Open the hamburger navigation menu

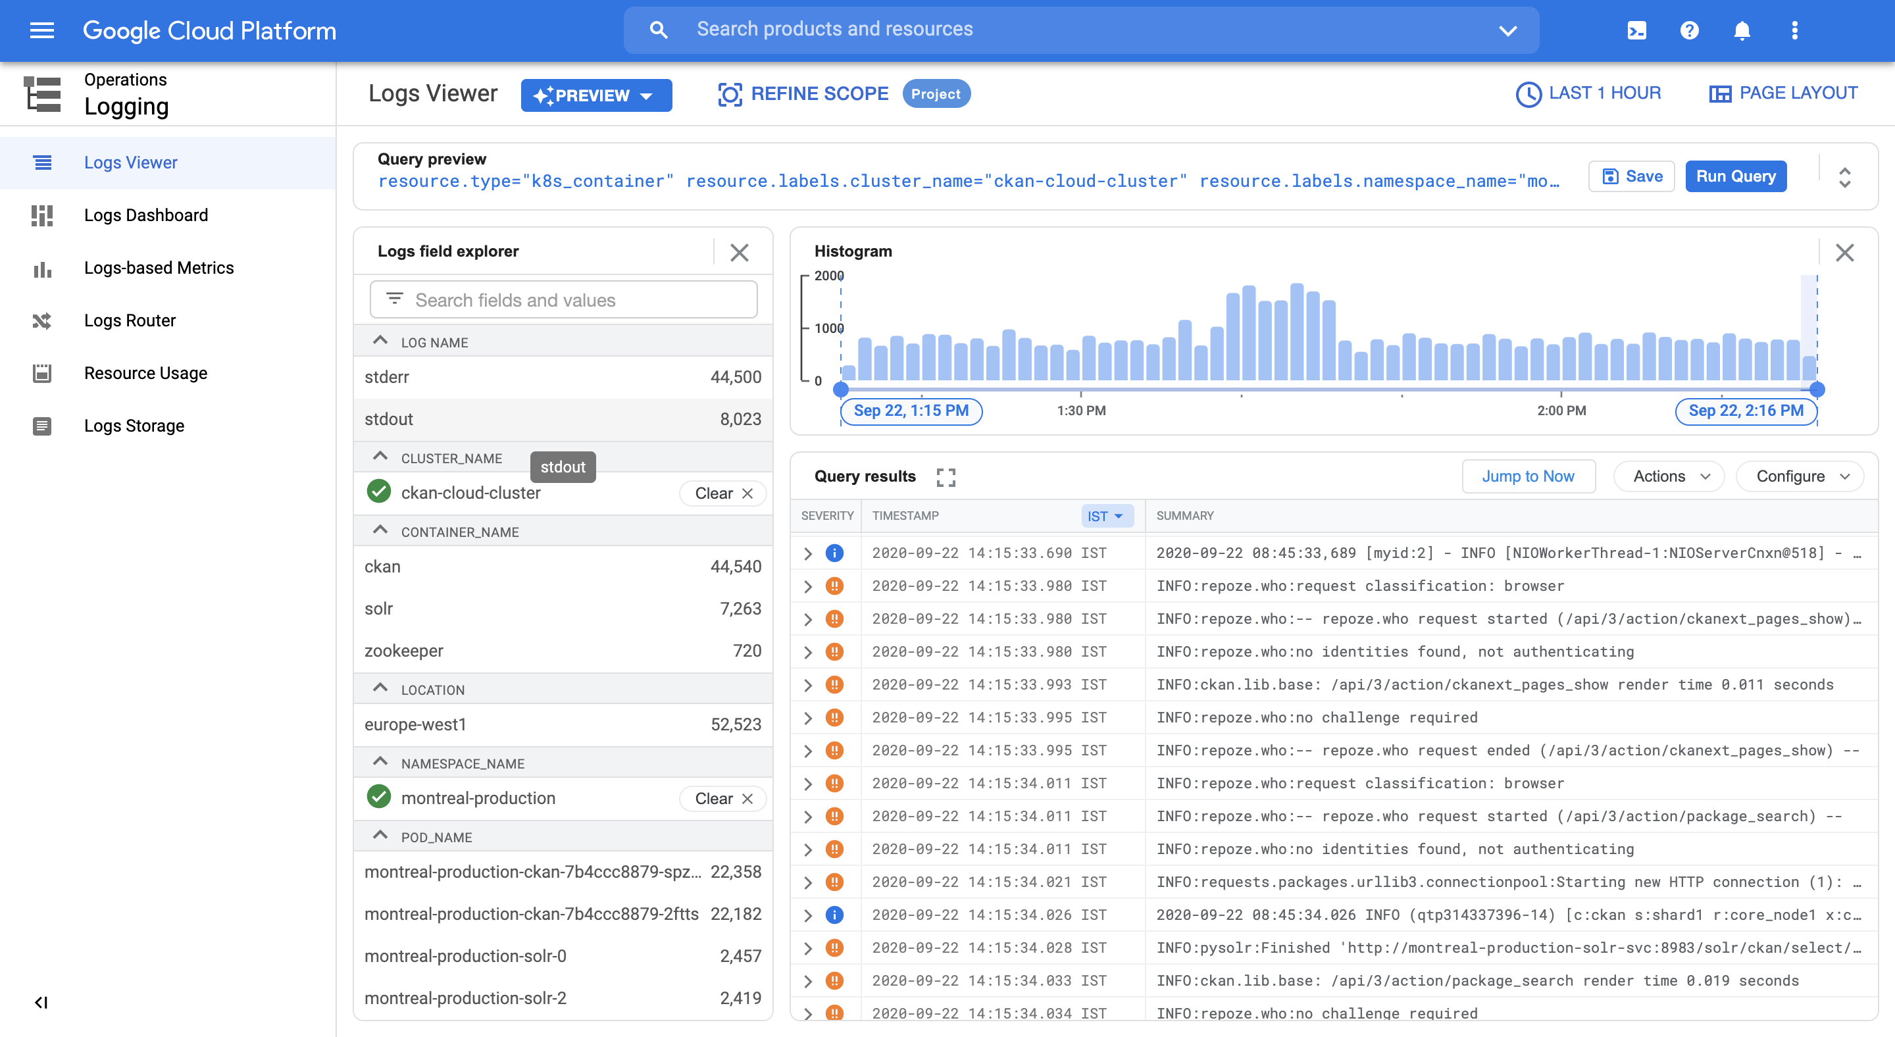[x=42, y=30]
